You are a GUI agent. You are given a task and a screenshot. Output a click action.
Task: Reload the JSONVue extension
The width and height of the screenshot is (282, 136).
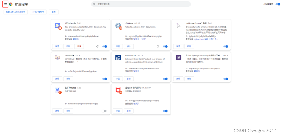(x=158, y=46)
